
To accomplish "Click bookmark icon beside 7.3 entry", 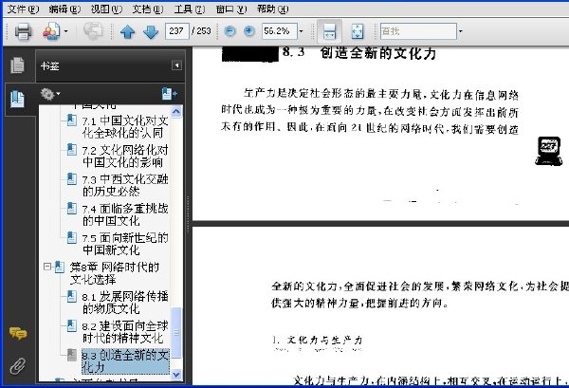I will coord(72,179).
